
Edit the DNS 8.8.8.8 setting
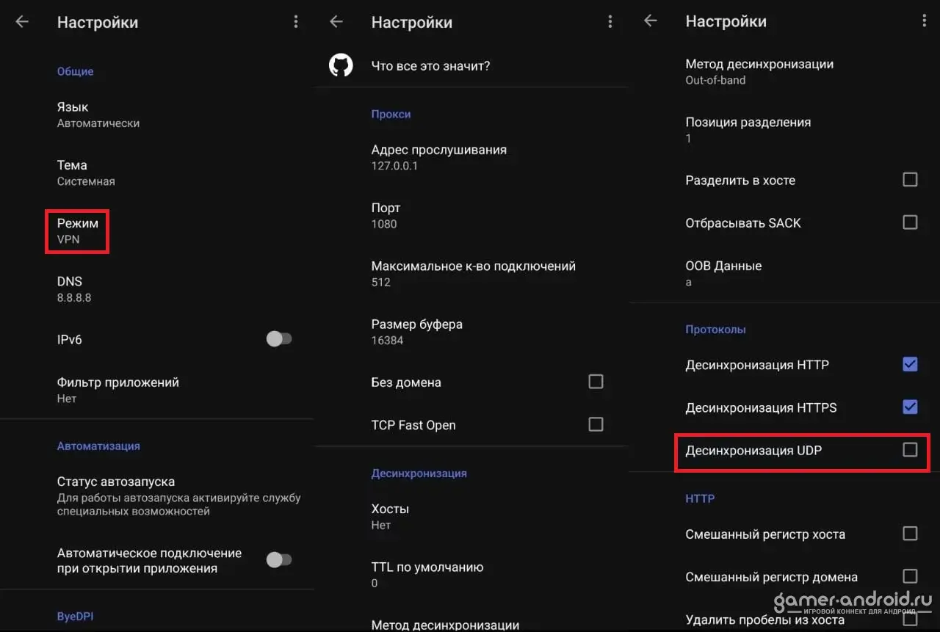tap(74, 288)
